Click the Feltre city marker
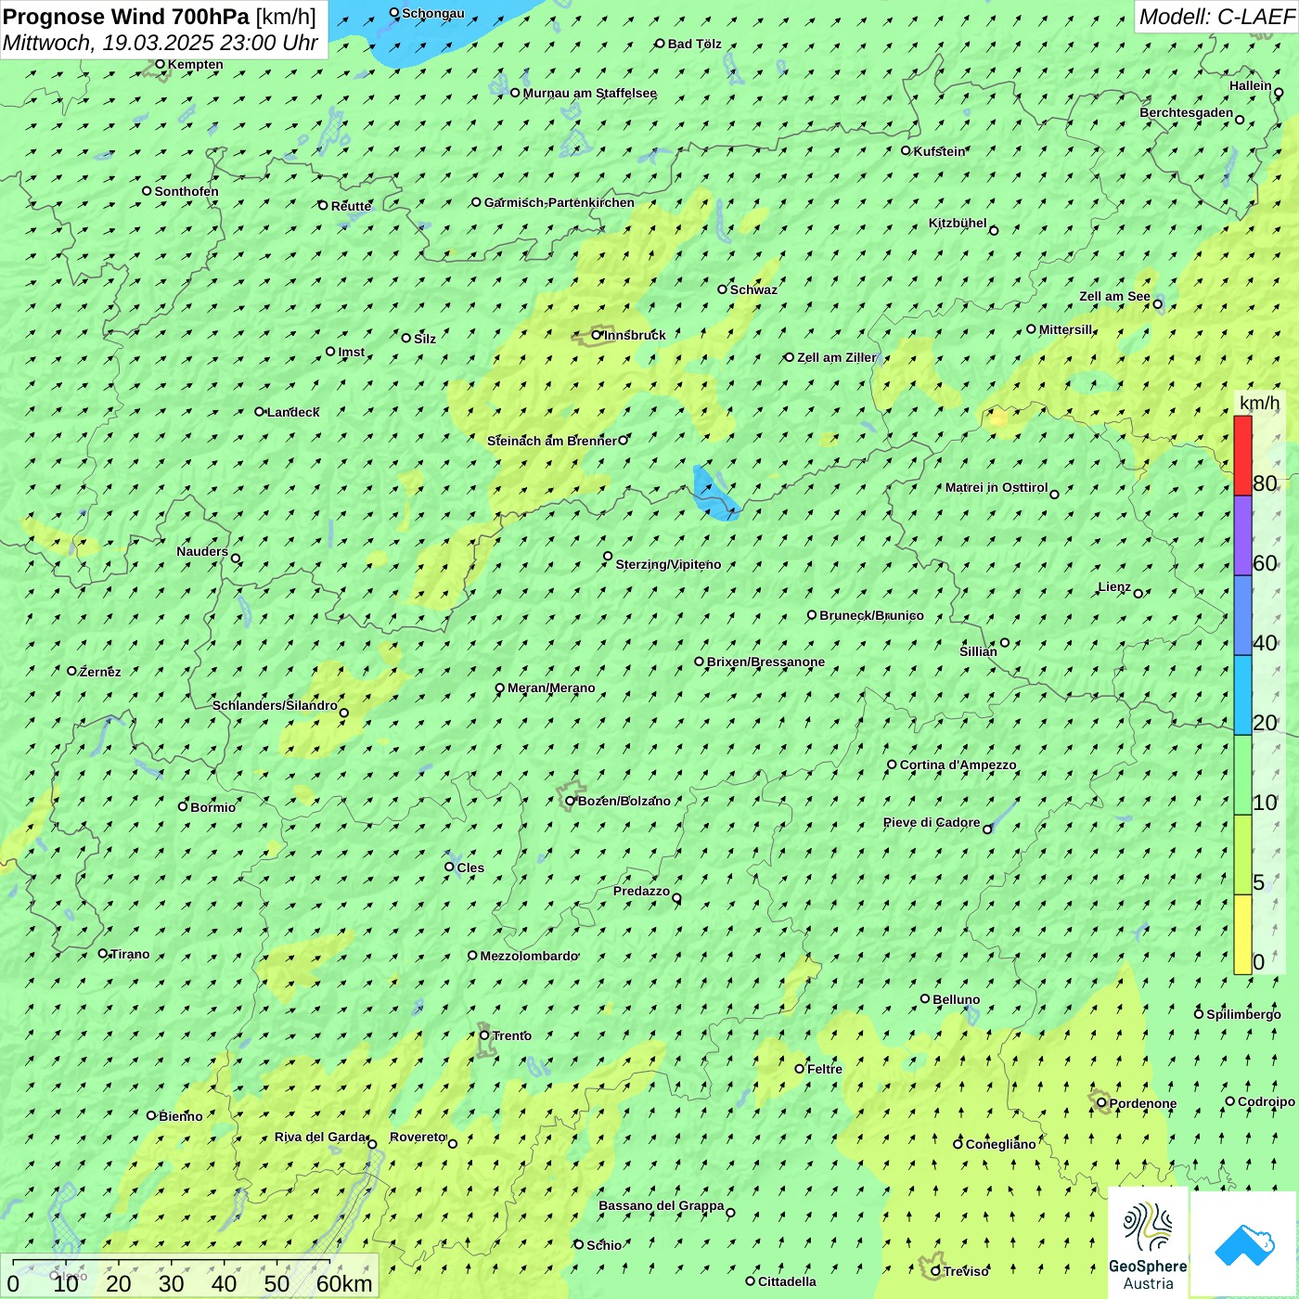This screenshot has height=1299, width=1299. [800, 1069]
